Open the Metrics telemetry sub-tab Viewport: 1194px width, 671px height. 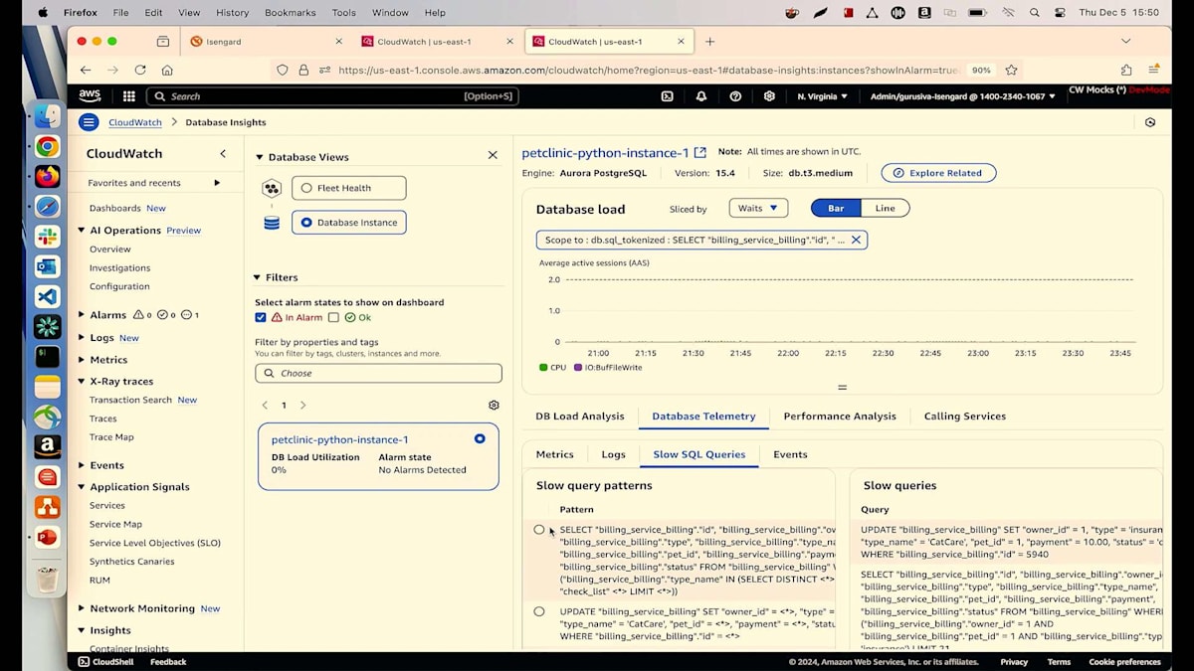tap(554, 454)
